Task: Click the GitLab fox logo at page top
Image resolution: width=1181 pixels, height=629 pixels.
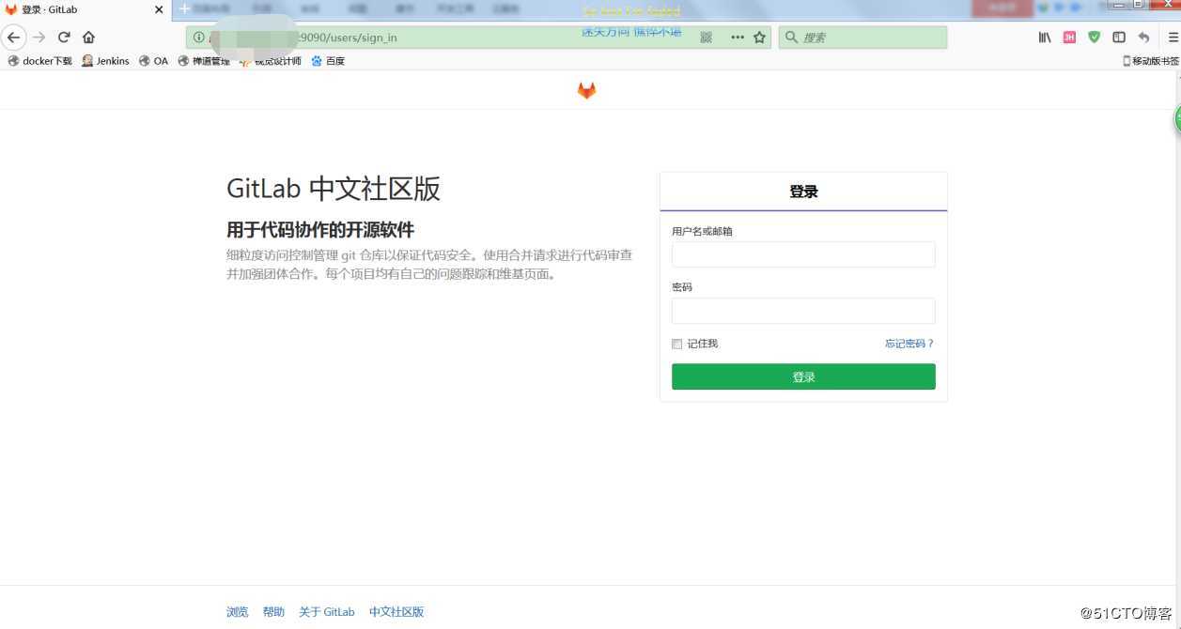Action: click(586, 90)
